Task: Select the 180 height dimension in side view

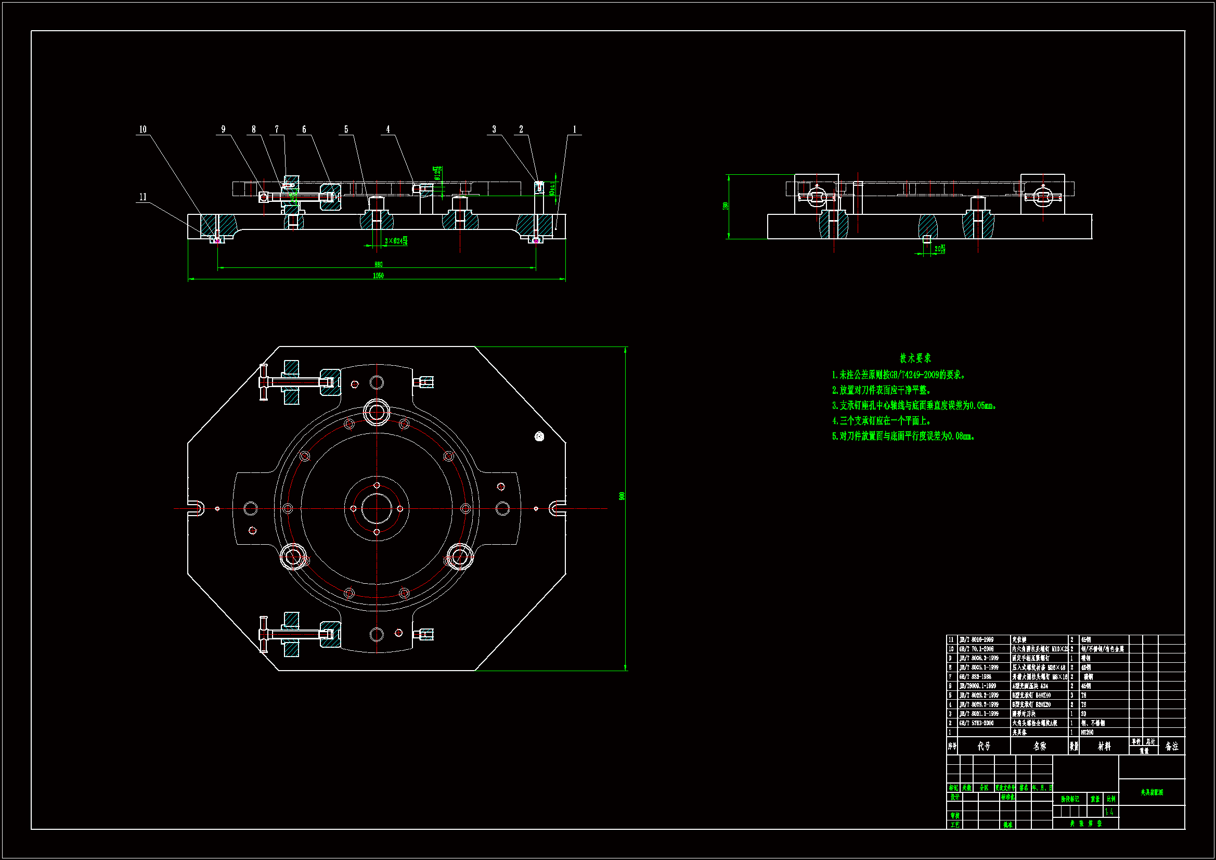Action: coord(725,206)
